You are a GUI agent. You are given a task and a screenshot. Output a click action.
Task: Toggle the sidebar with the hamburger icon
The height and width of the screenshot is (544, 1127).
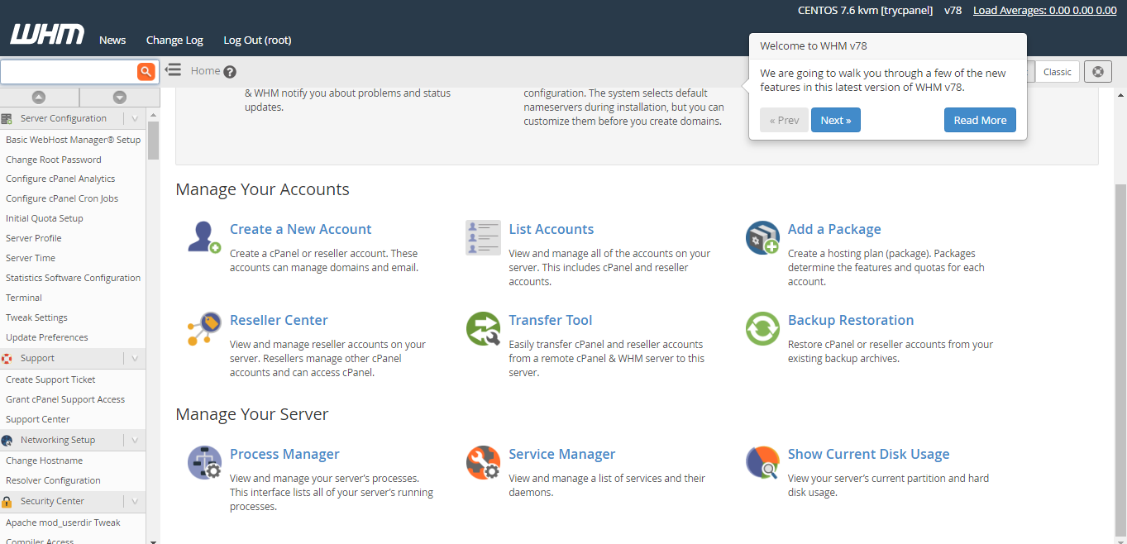[x=172, y=70]
